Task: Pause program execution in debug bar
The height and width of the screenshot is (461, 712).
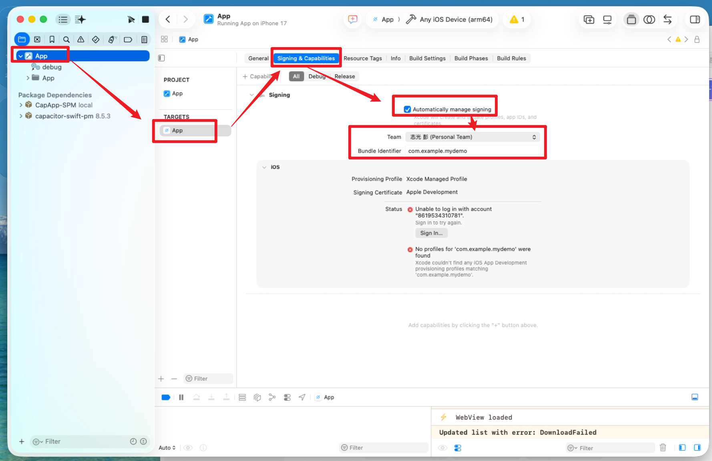Action: coord(181,397)
